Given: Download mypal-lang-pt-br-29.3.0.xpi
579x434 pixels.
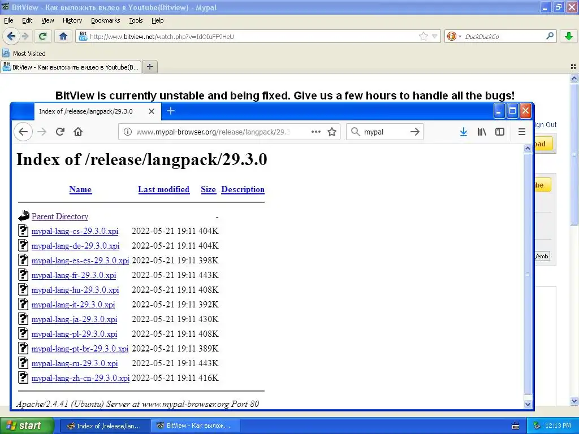Looking at the screenshot, I should 80,349.
